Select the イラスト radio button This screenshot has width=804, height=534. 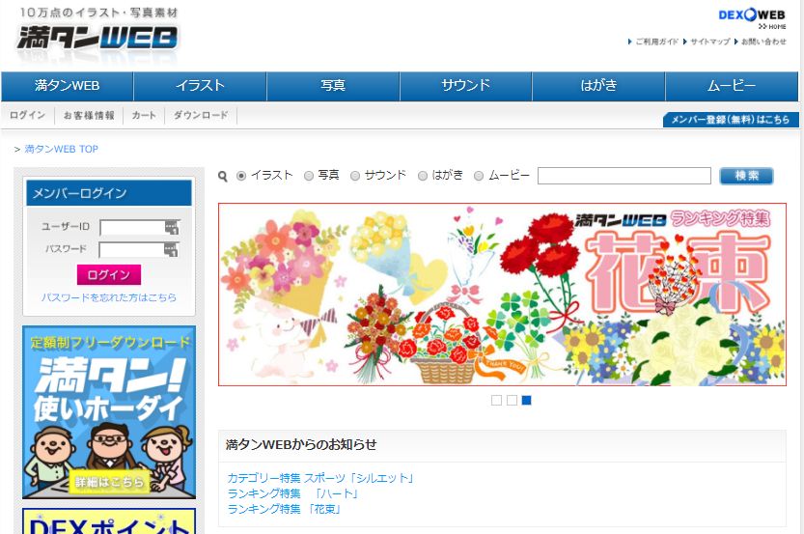(x=241, y=176)
